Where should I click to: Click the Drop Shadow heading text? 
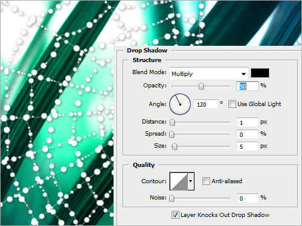(147, 51)
